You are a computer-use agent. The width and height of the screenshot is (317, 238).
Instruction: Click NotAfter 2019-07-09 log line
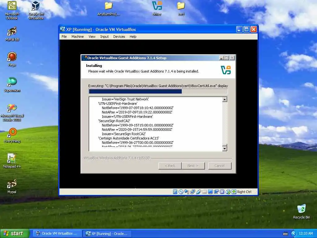click(137, 112)
